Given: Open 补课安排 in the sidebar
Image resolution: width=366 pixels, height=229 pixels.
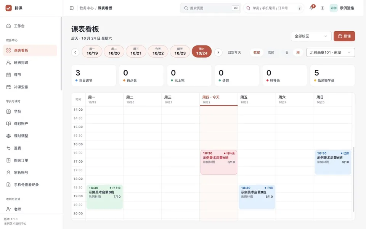Looking at the screenshot, I should point(30,87).
